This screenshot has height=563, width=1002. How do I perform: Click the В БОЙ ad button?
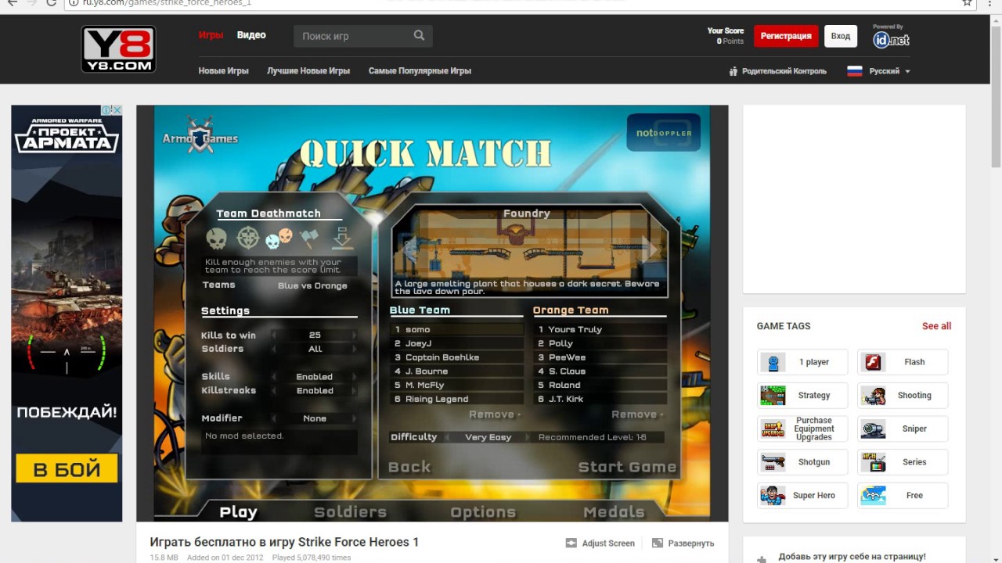(x=67, y=469)
